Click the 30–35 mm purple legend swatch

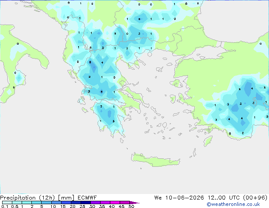[x=95, y=202]
